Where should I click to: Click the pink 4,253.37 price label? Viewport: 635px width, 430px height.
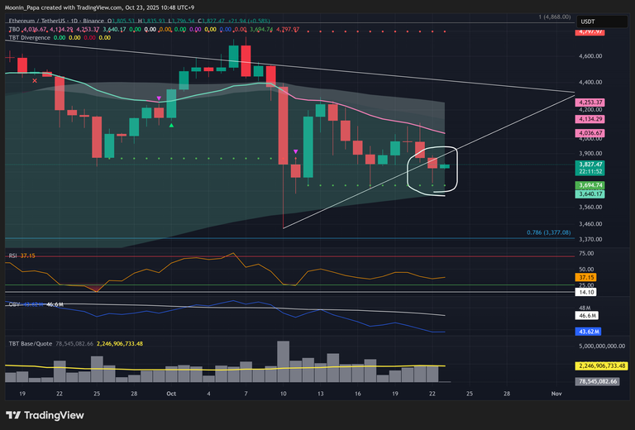pyautogui.click(x=592, y=103)
